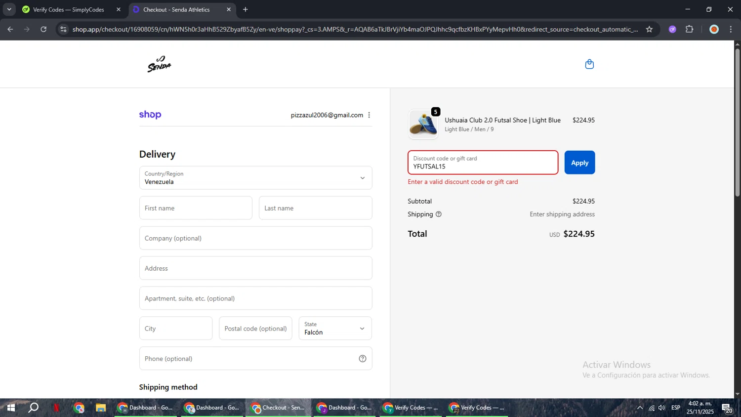Switch to first Dashboard taskbar window

(x=146, y=408)
